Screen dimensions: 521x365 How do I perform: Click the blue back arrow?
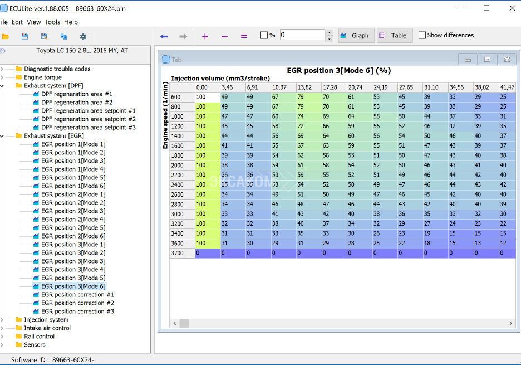pos(164,36)
